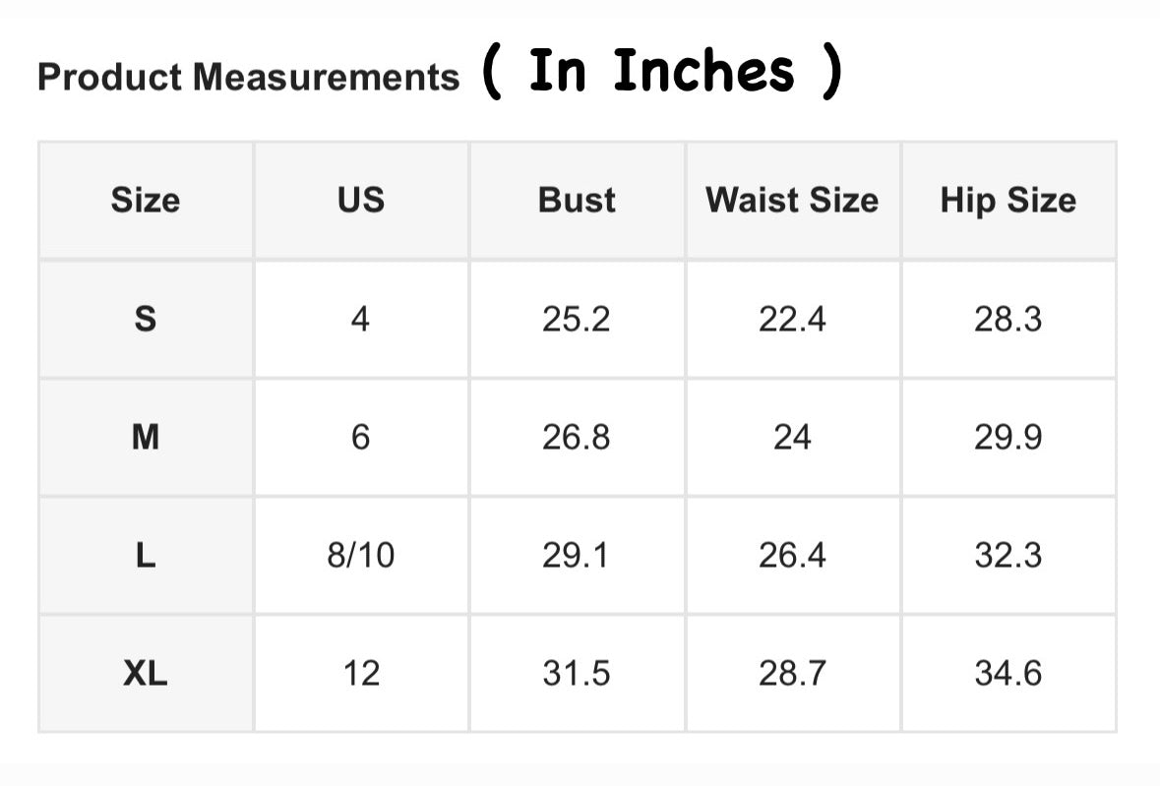Click the S size row label
Viewport: 1160px width, 786px height.
coord(146,319)
